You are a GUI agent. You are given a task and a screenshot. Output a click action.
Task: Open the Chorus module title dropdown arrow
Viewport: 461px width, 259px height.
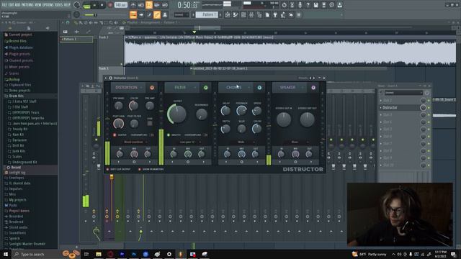pos(249,88)
